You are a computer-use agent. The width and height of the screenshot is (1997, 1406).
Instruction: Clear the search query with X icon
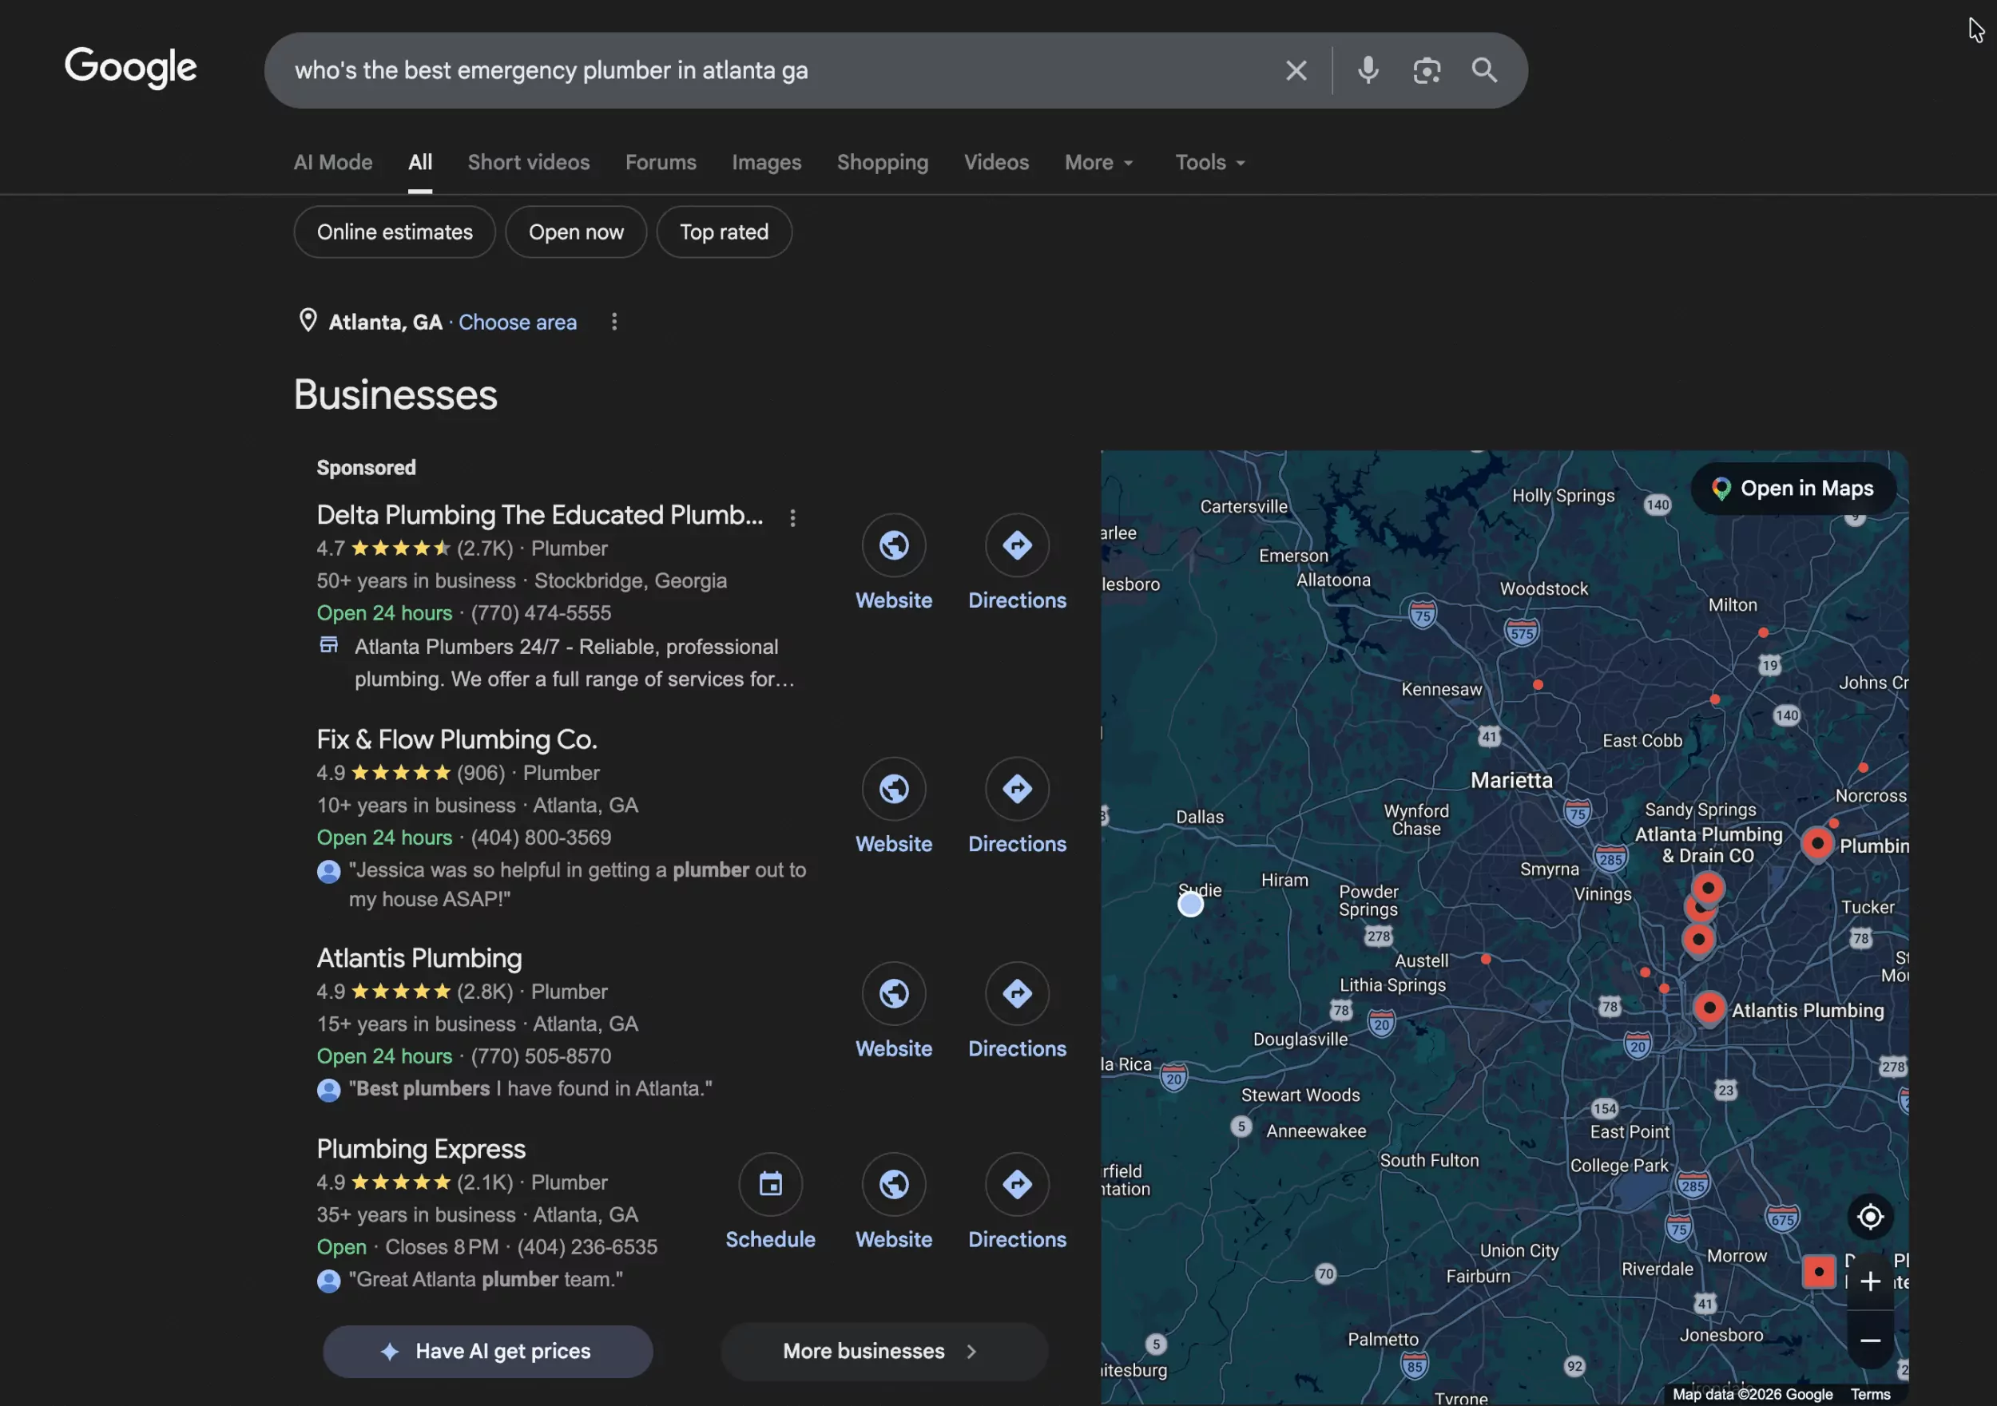coord(1296,70)
